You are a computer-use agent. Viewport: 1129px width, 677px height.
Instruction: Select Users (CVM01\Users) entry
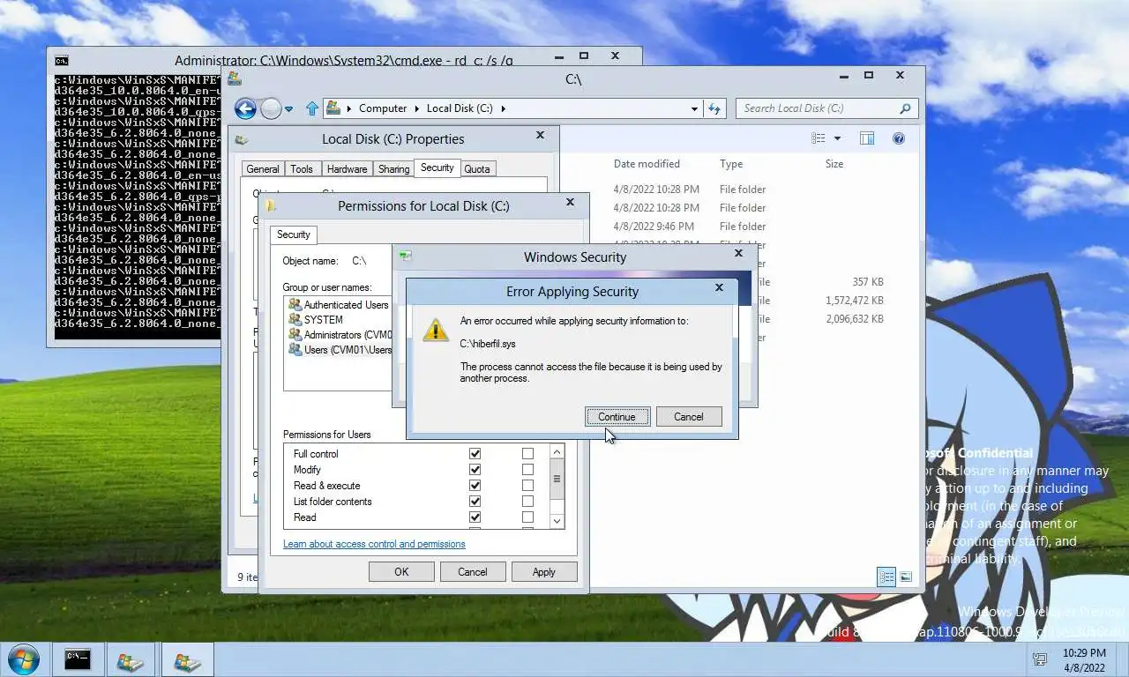pos(340,350)
